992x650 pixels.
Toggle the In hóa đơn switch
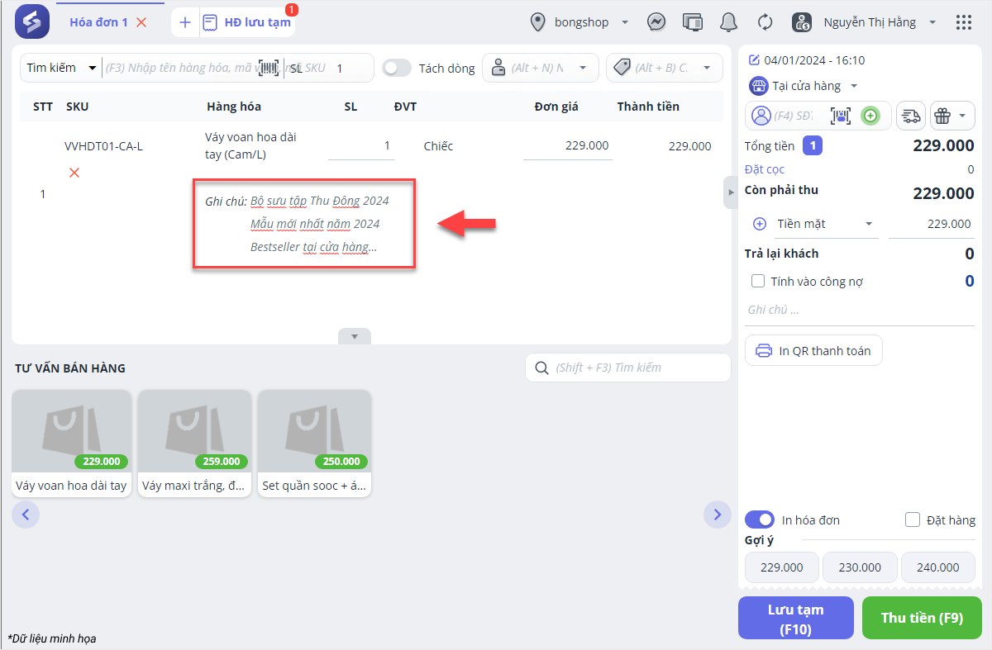point(759,520)
